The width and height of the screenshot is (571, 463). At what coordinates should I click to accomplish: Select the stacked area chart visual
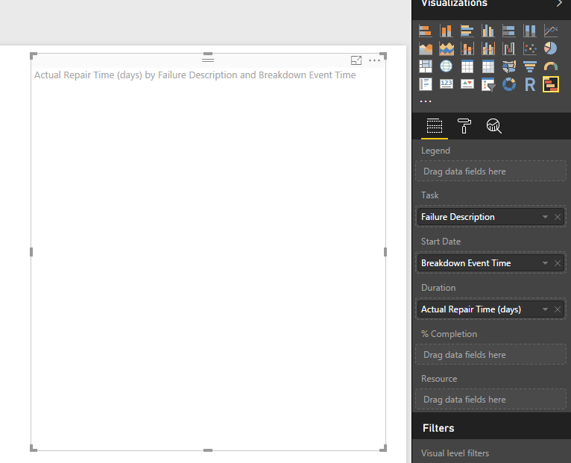(446, 48)
